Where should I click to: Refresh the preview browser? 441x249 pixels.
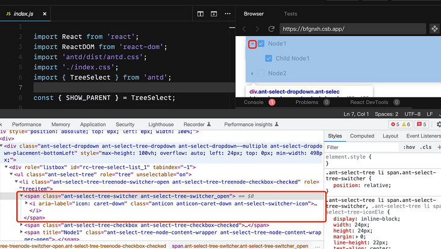click(x=271, y=29)
